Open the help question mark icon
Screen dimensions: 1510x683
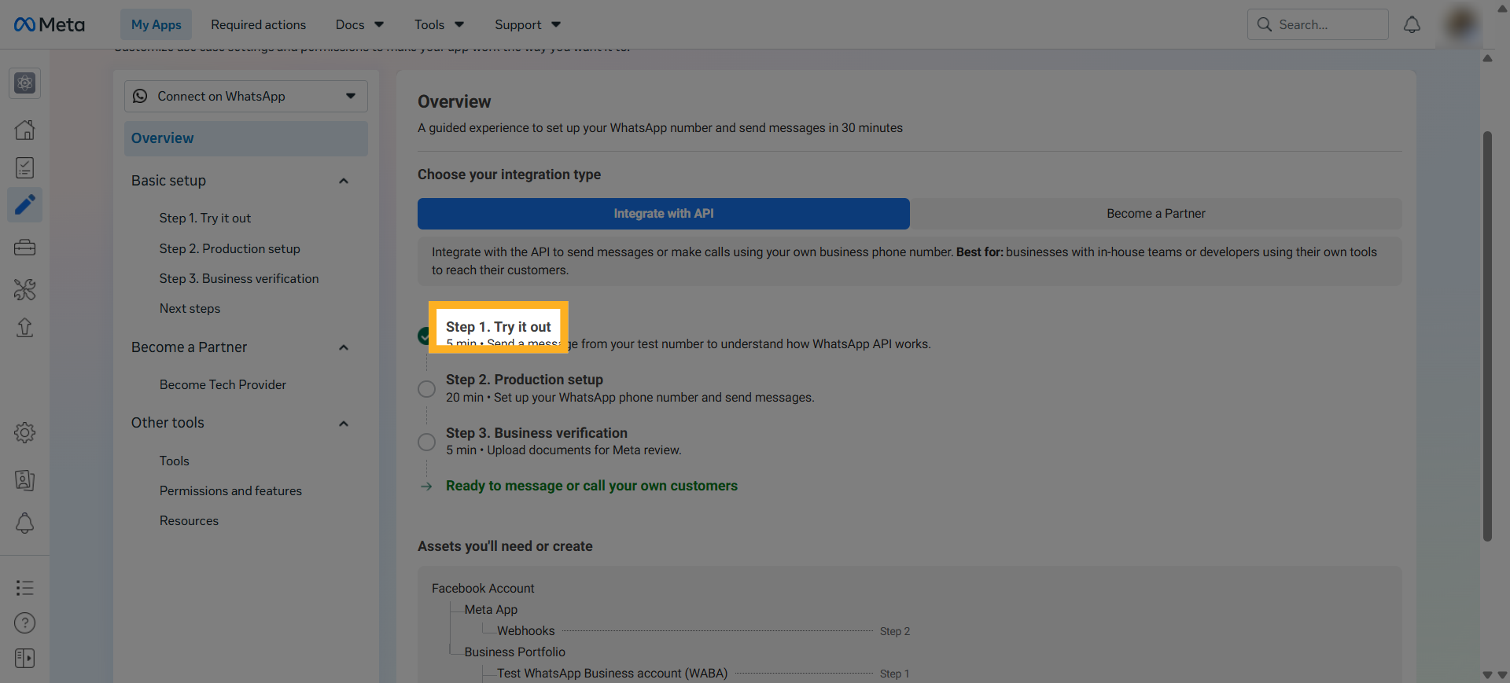click(x=25, y=623)
